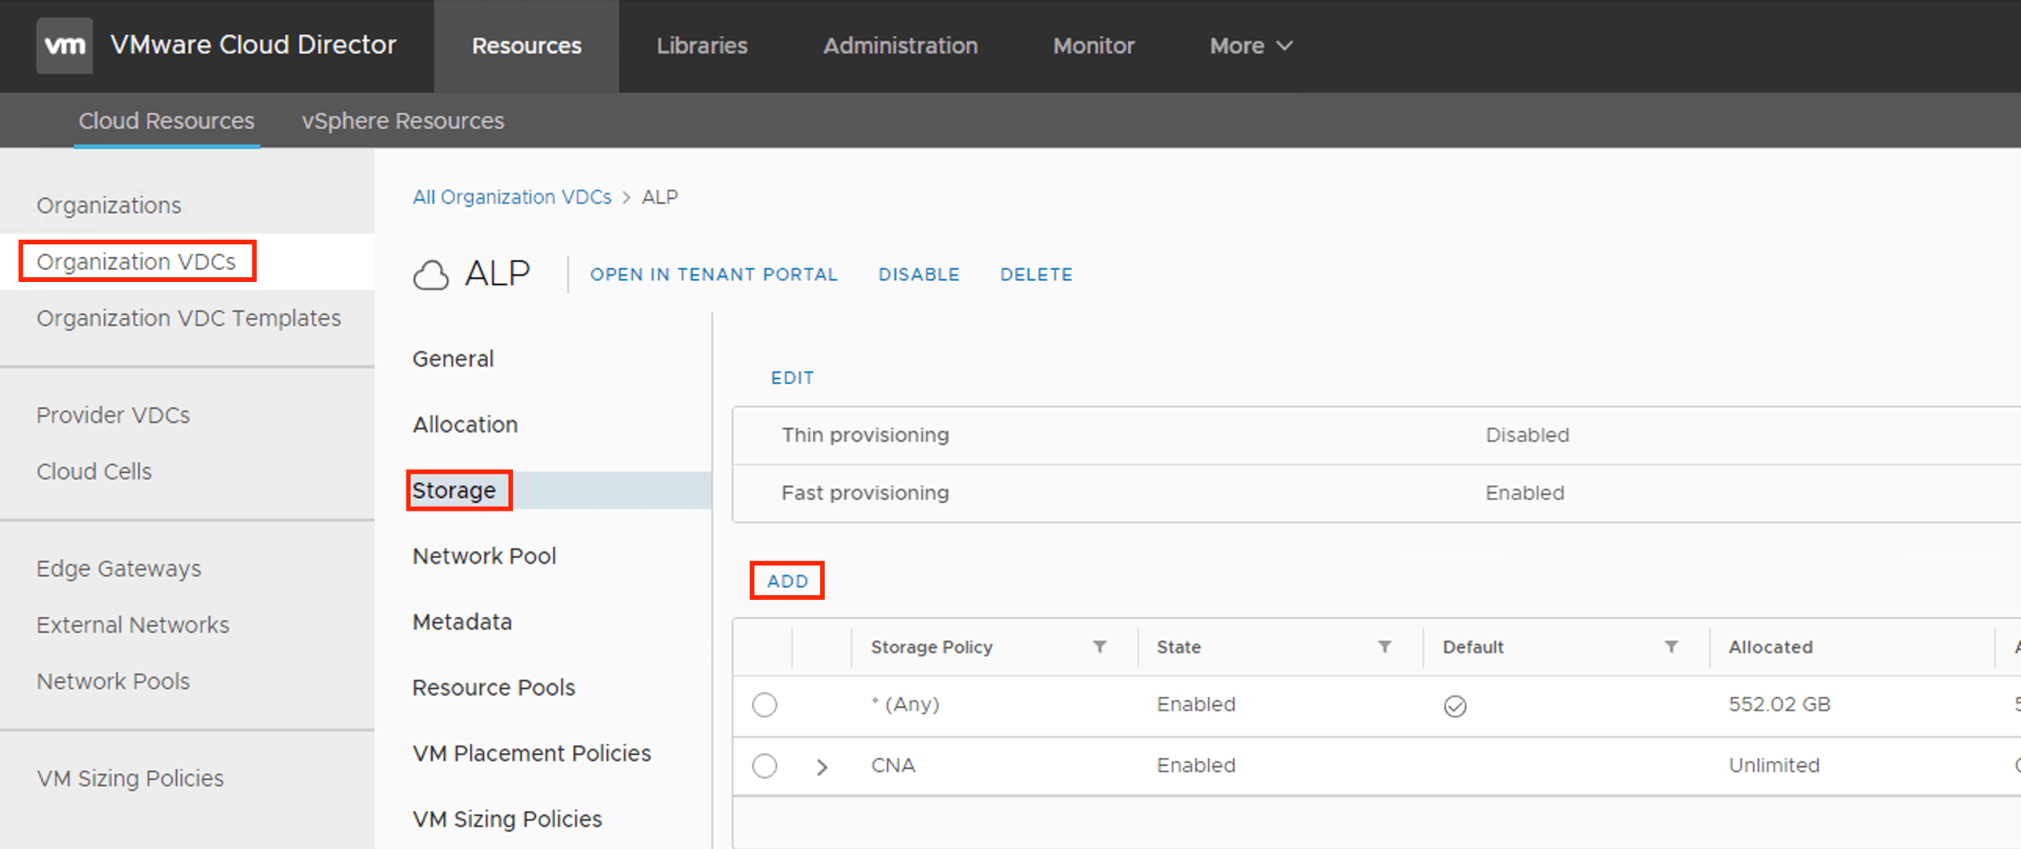Open the Administration menu
This screenshot has height=849, width=2021.
click(x=900, y=45)
